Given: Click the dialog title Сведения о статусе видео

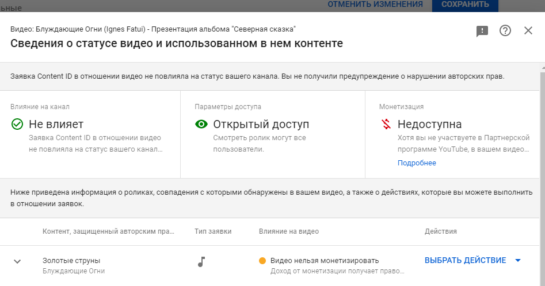Looking at the screenshot, I should click(x=177, y=43).
